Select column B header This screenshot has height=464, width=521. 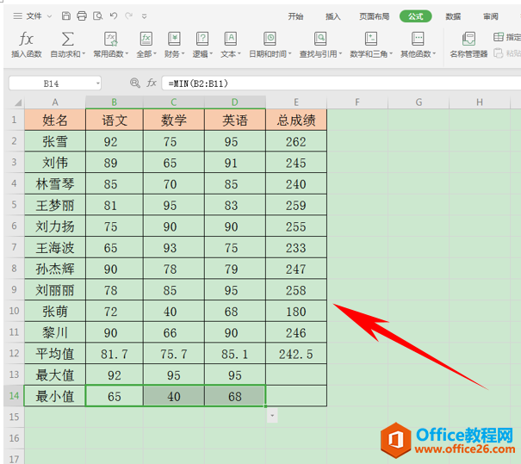click(x=115, y=102)
